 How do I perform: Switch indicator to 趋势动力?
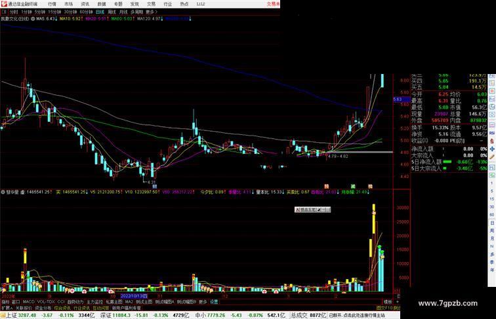[x=75, y=302]
